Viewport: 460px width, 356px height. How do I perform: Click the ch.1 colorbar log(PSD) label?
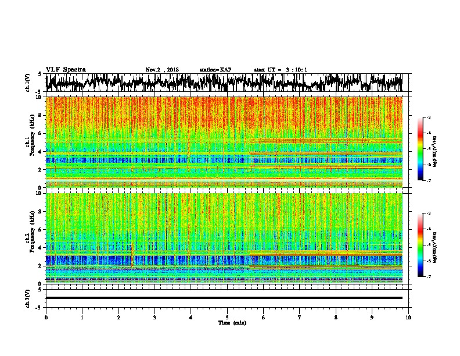point(435,151)
